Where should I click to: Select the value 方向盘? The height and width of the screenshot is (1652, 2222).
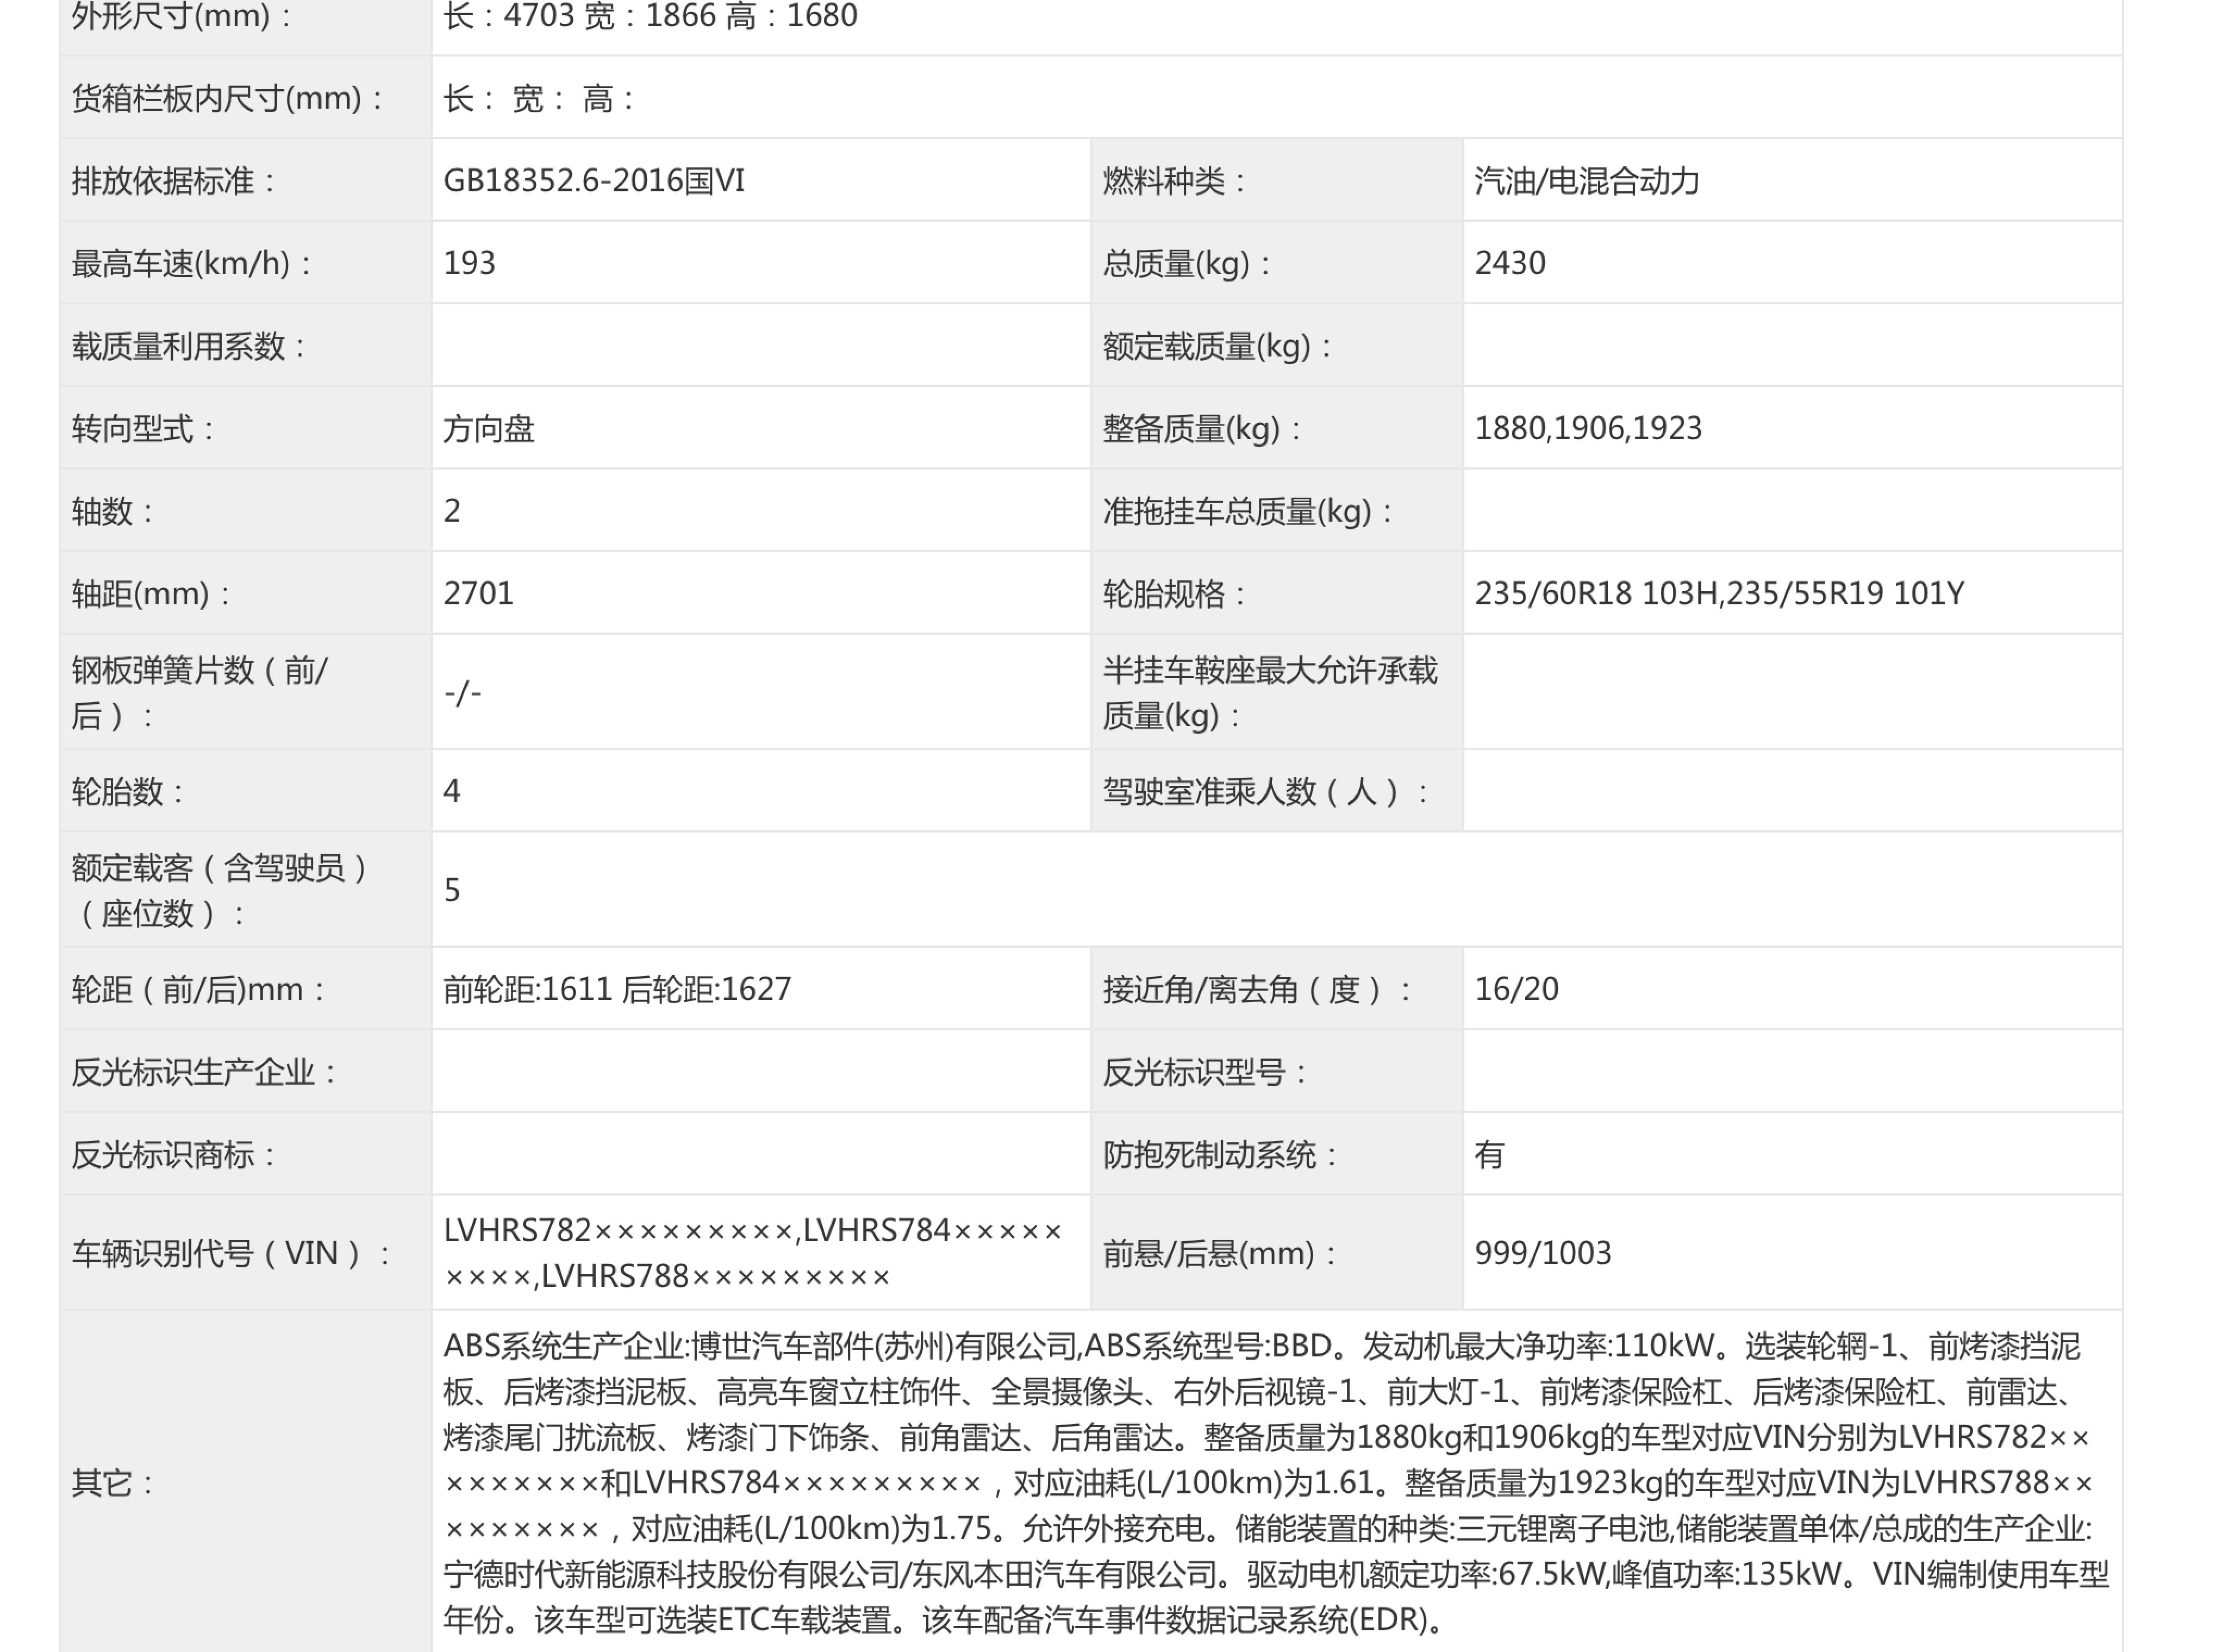[x=489, y=429]
